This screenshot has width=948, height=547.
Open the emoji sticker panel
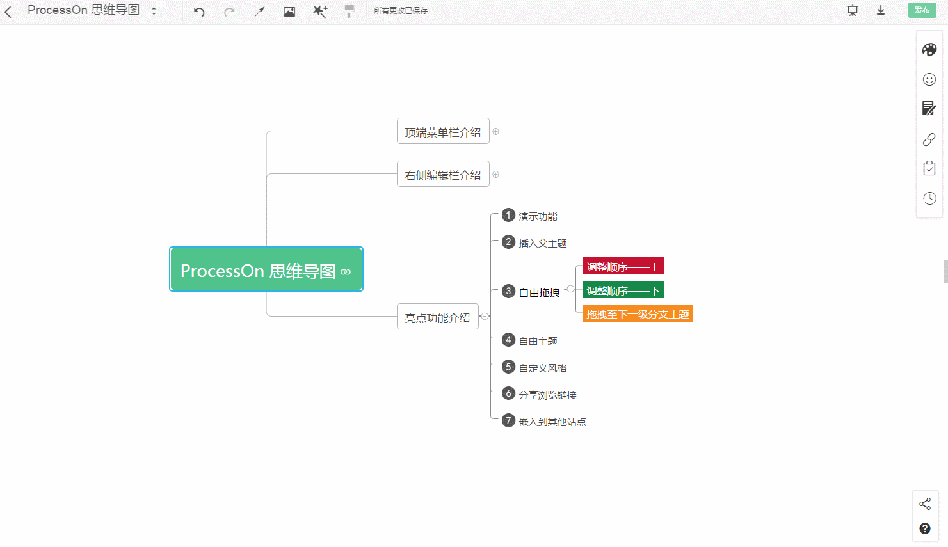tap(929, 79)
